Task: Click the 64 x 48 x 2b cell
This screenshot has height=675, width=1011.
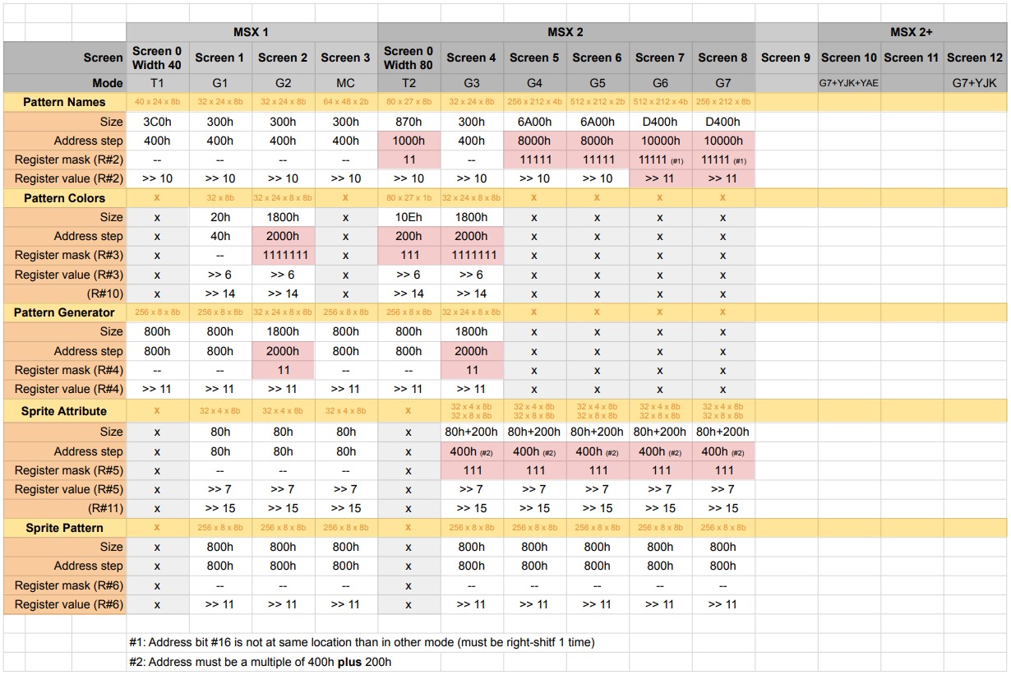Action: 345,102
